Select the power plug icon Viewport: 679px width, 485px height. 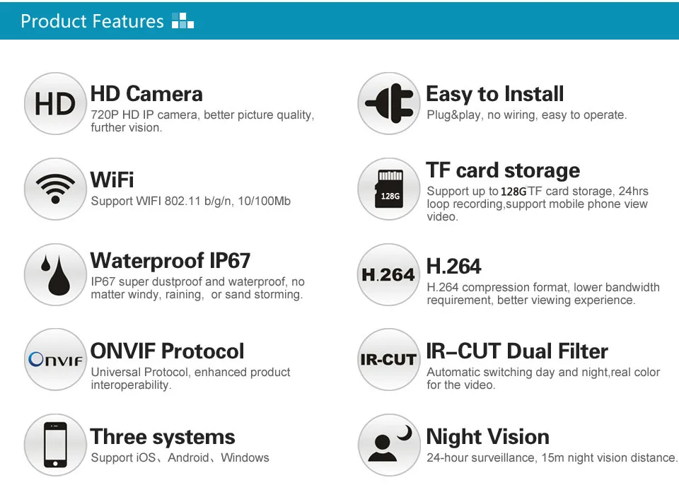coord(389,103)
